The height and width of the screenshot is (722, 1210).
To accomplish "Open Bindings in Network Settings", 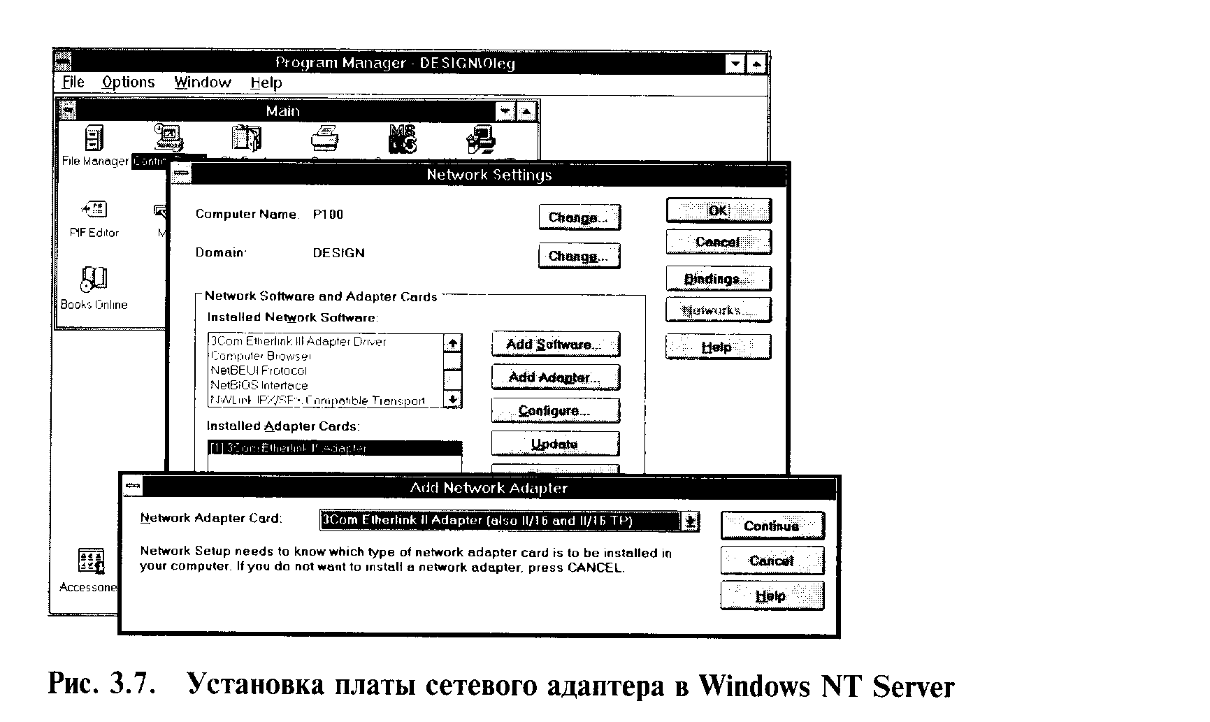I will (719, 278).
